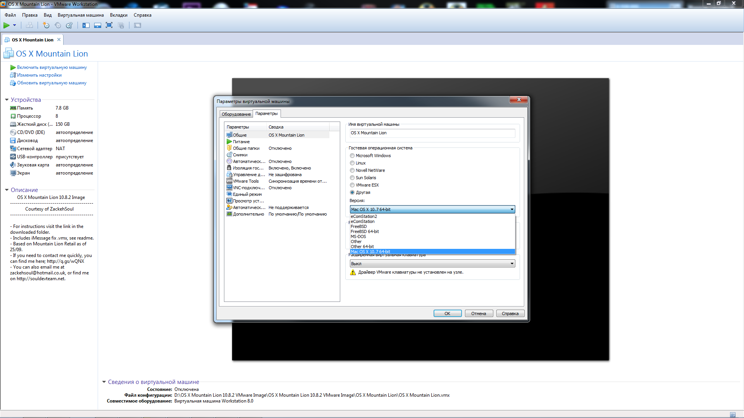
Task: Close the OS X Mountain Lion tab
Action: (x=59, y=39)
